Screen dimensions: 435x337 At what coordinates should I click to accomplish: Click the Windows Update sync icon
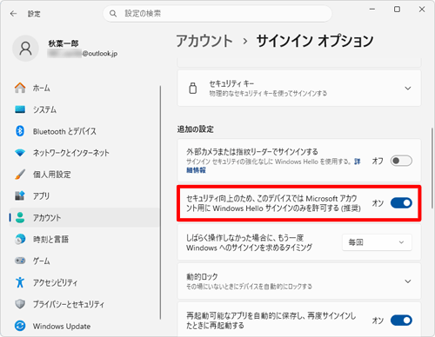coord(20,326)
